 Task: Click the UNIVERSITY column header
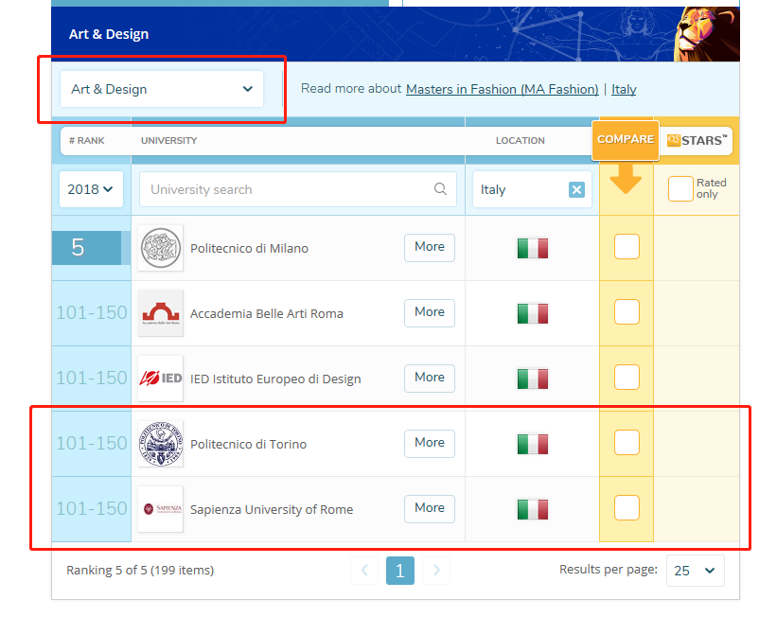tap(169, 140)
